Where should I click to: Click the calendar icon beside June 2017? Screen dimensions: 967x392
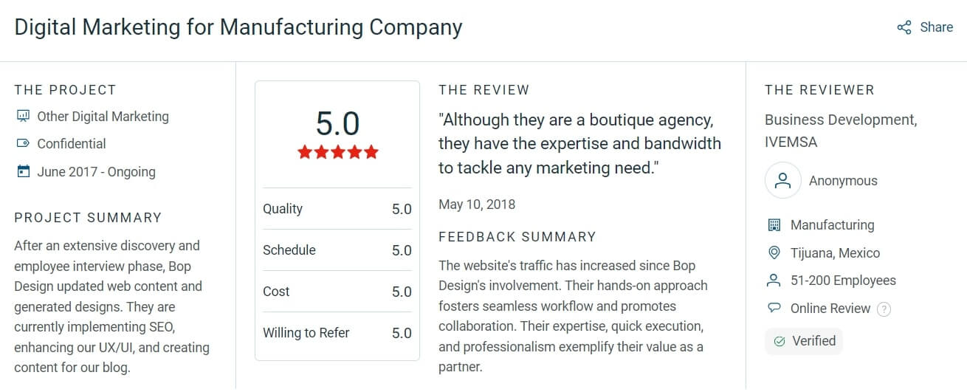(x=23, y=171)
